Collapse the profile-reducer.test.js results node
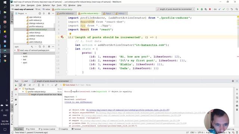Viewport: 239px width, 134px height. [x=23, y=92]
